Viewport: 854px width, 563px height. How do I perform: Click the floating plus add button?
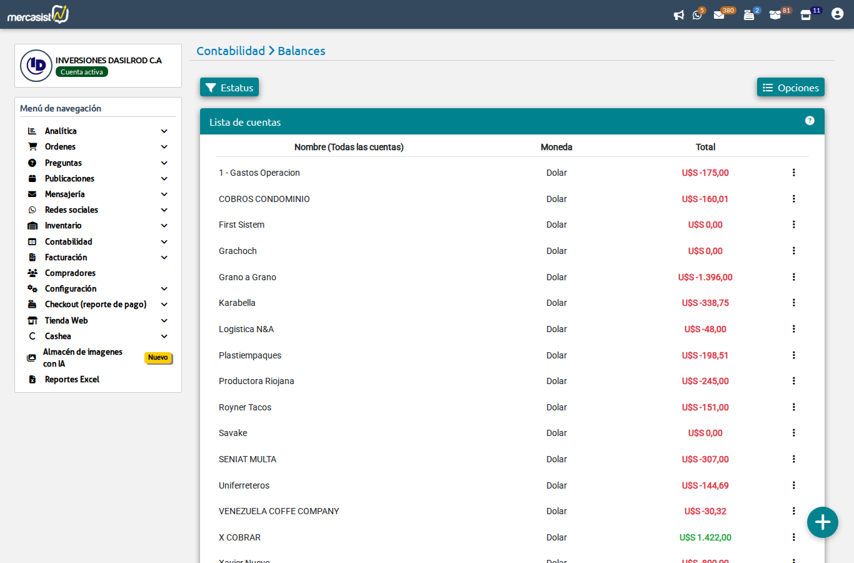[x=822, y=522]
